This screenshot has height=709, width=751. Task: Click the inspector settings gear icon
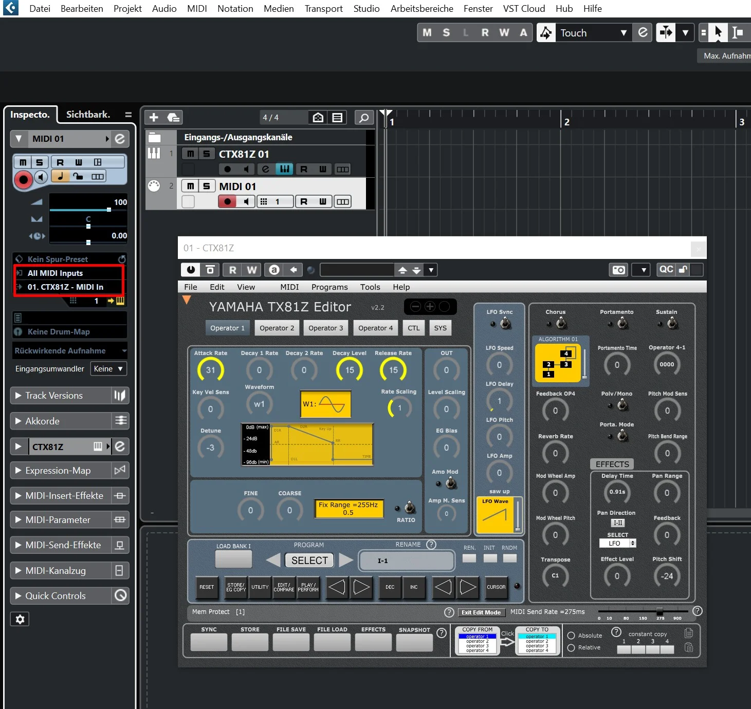coord(20,619)
